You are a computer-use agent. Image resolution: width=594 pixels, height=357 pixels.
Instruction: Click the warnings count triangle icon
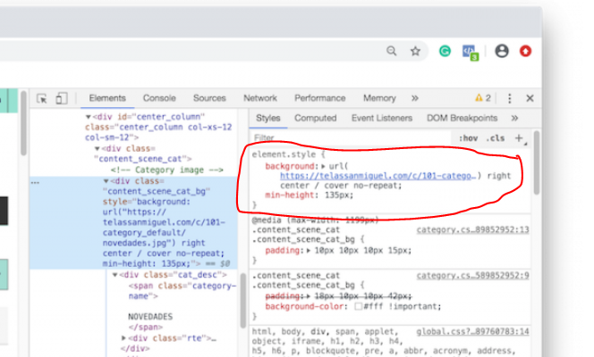(478, 98)
